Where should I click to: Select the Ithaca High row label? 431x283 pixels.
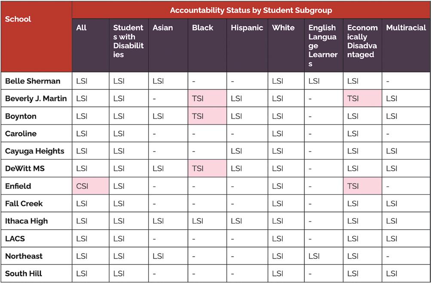[x=26, y=221]
